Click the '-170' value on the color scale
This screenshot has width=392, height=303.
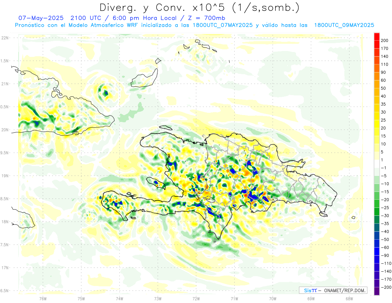point(385,279)
